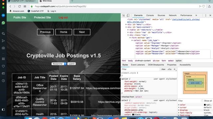Viewport: 213px width, 119px height.
Task: Expand the computed display property
Action: (x=179, y=110)
